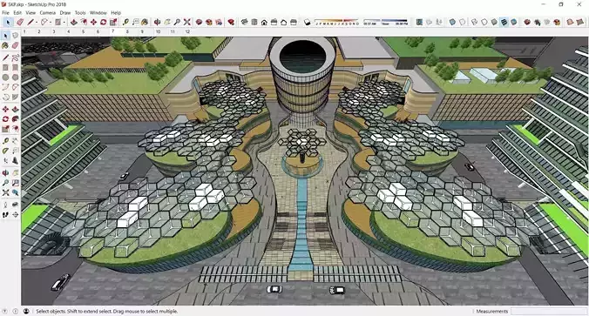Image resolution: width=589 pixels, height=316 pixels.
Task: Open the 3D Warehouse
Action: (x=199, y=22)
